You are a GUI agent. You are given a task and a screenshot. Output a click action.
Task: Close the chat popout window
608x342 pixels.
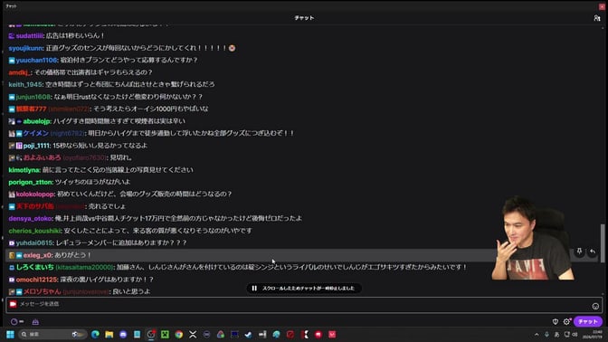(603, 6)
